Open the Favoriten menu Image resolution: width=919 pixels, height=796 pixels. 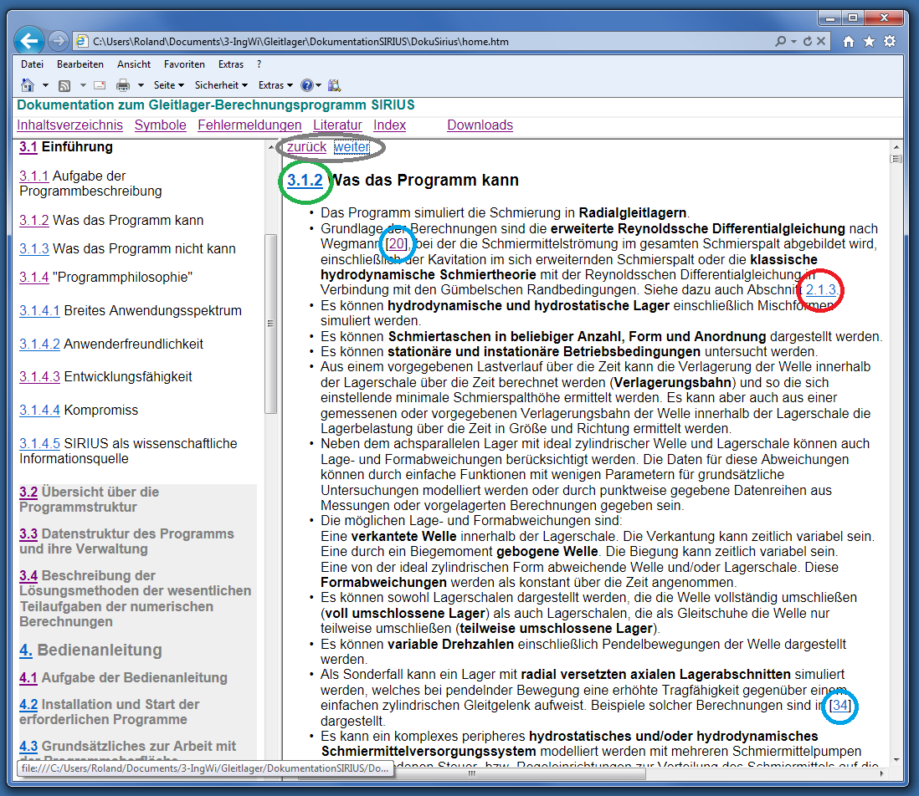coord(184,64)
